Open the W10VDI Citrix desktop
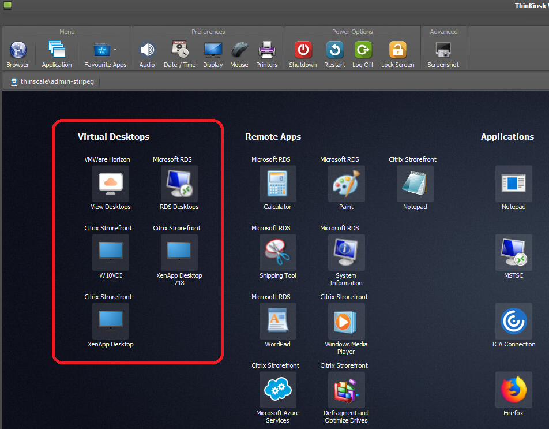This screenshot has height=429, width=549. pyautogui.click(x=110, y=252)
